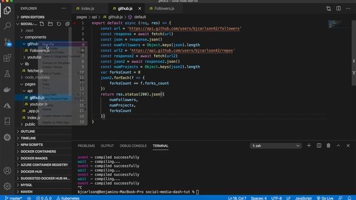Change JavaScript language mode in status bar
This screenshot has width=356, height=200.
click(303, 198)
